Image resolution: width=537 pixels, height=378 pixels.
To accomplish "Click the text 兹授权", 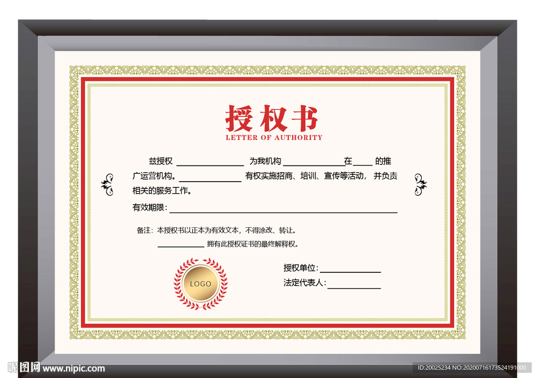I will click(x=160, y=161).
